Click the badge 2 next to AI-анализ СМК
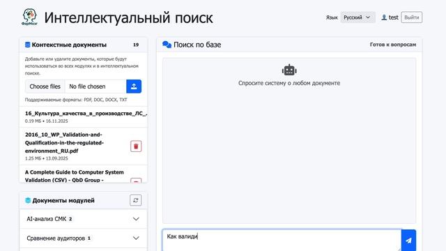This screenshot has width=446, height=251. tap(70, 219)
